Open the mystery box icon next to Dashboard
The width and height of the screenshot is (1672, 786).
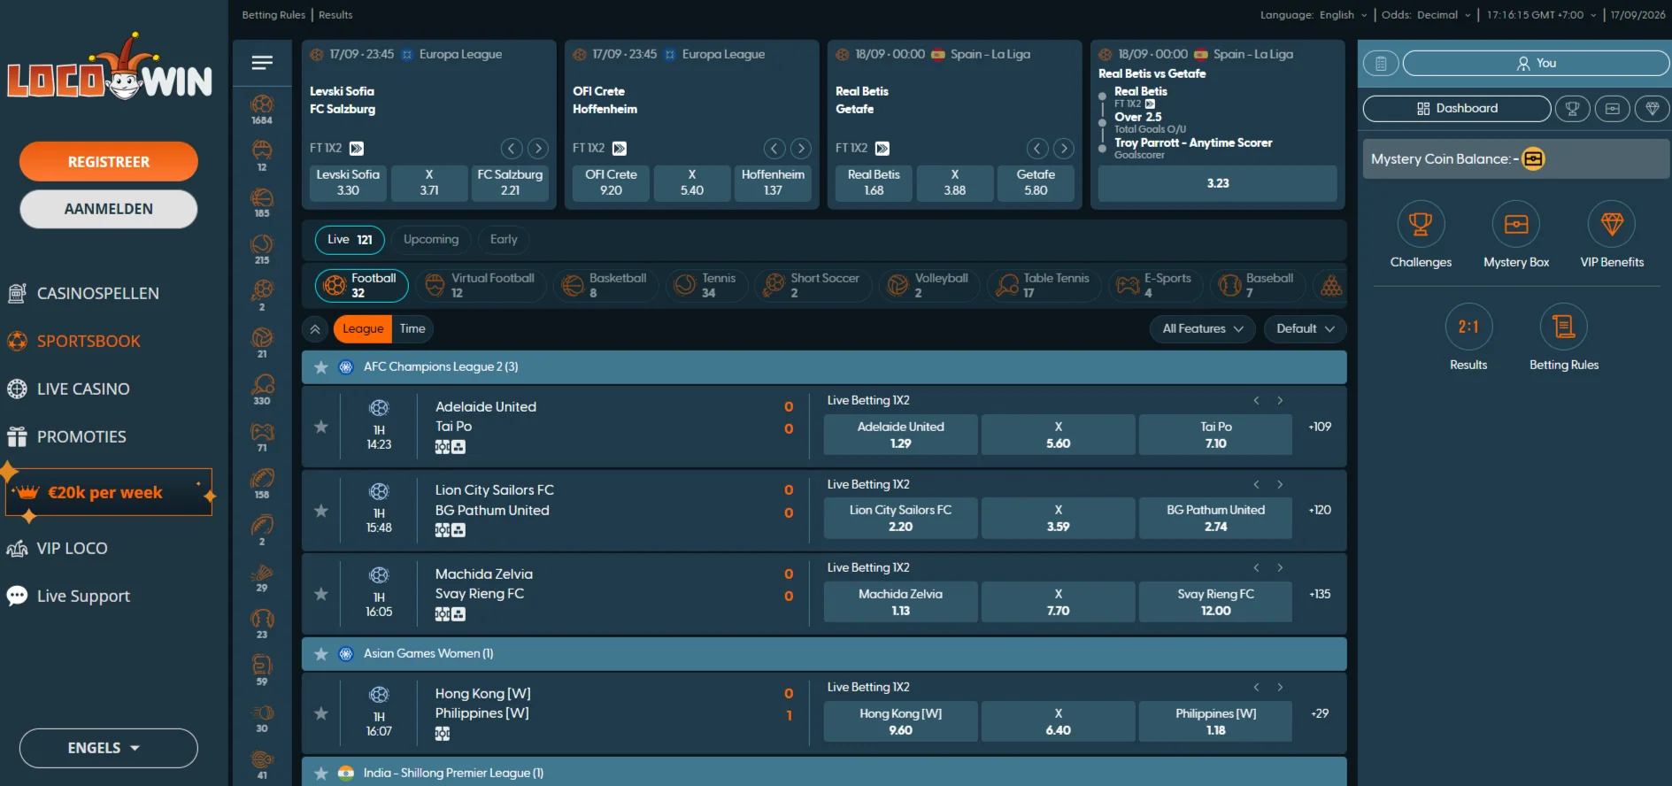coord(1613,109)
